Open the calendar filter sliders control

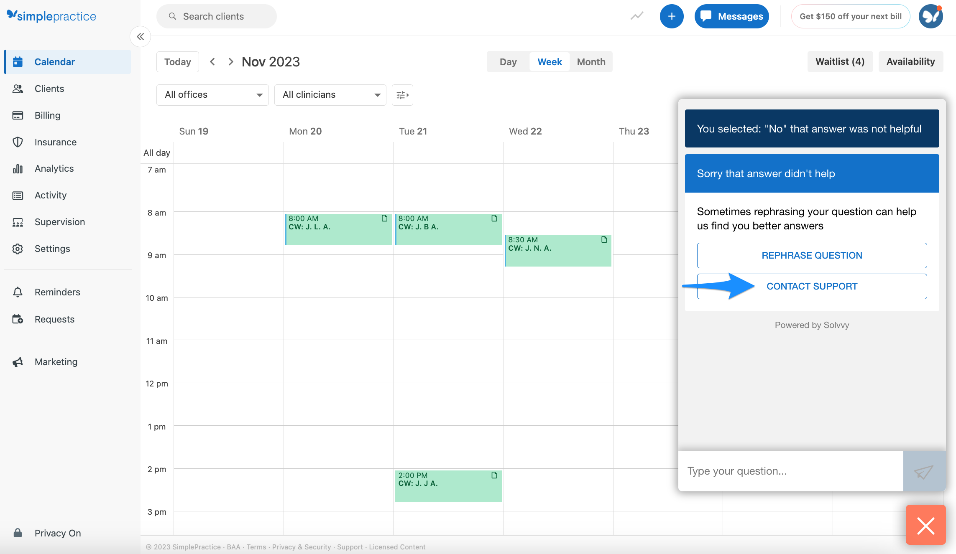(402, 95)
